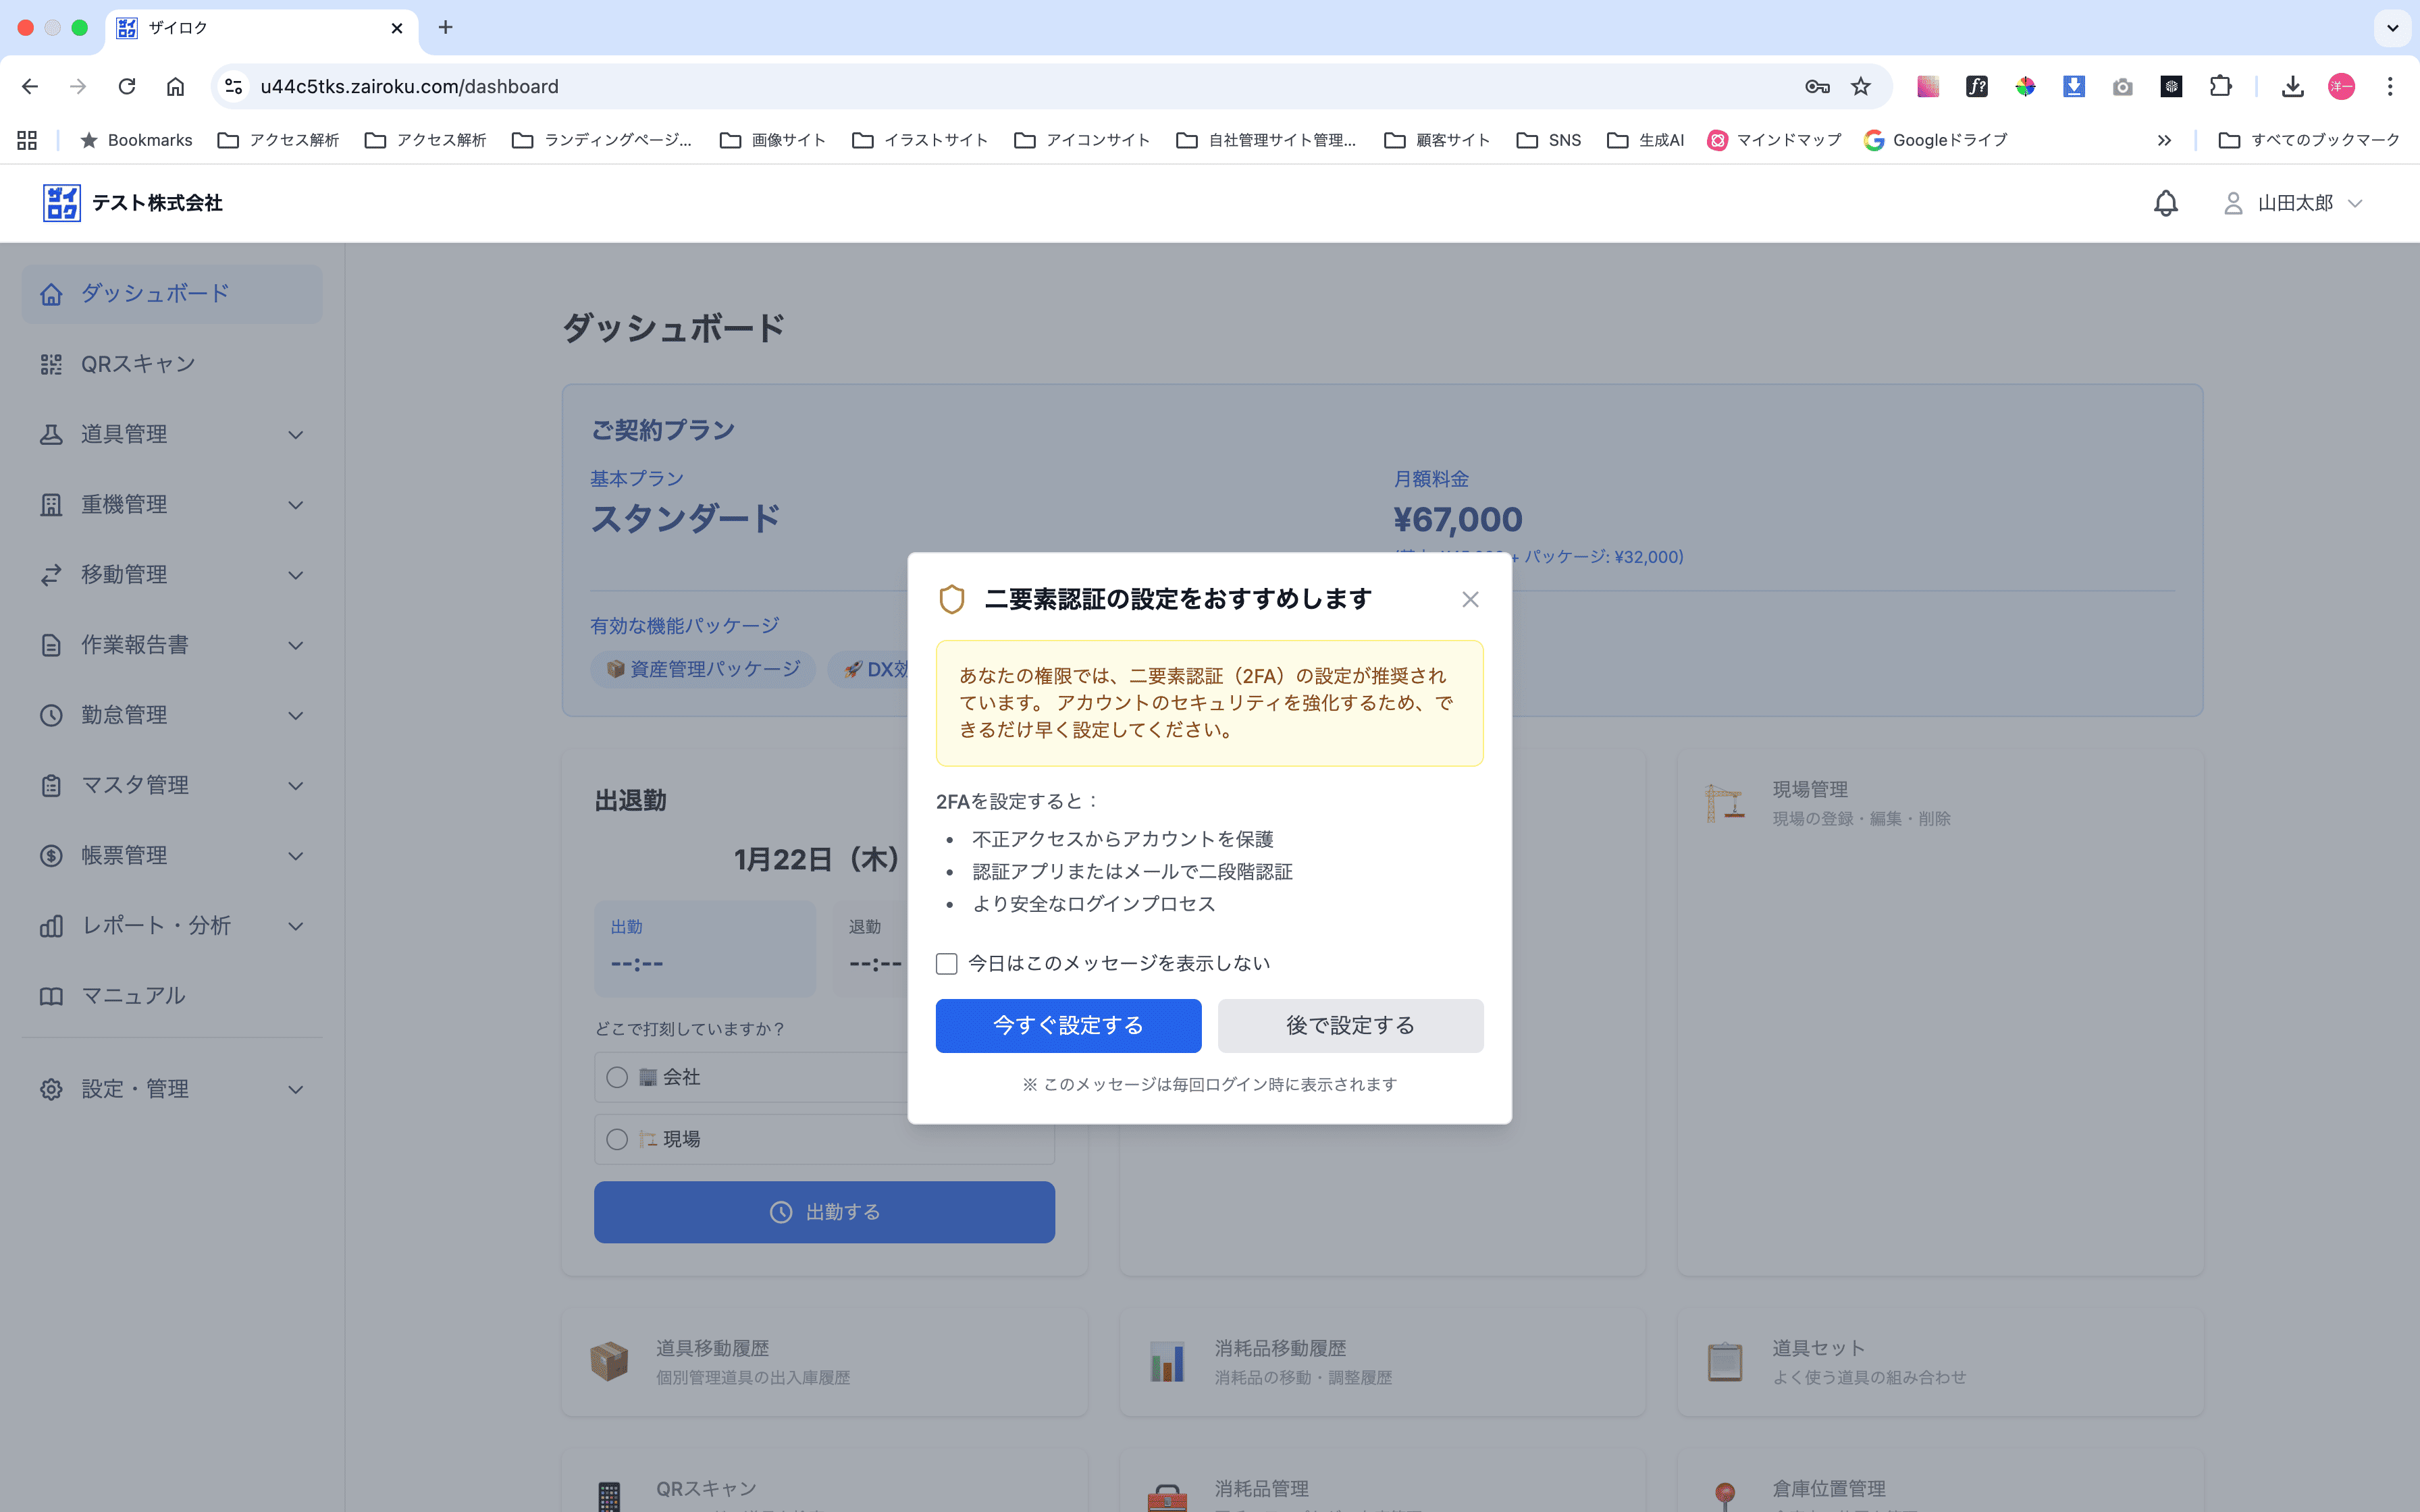
Task: Click the 今すぐ設定する button
Action: coord(1067,1025)
